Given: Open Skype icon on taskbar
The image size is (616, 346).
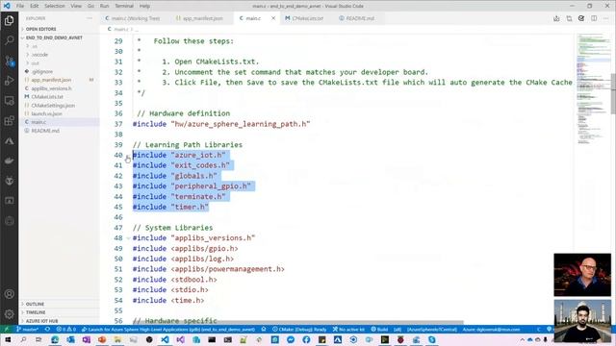Looking at the screenshot, I should (x=432, y=339).
